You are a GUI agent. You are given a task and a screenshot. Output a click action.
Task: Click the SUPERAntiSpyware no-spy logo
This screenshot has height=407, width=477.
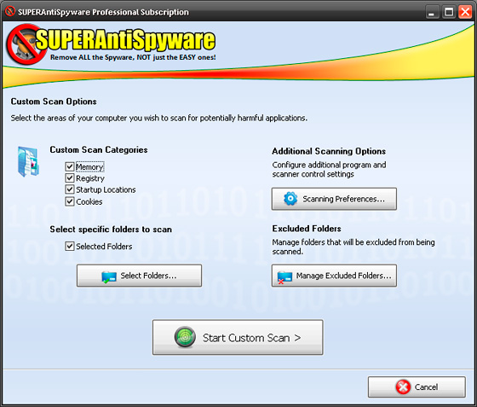tap(26, 44)
